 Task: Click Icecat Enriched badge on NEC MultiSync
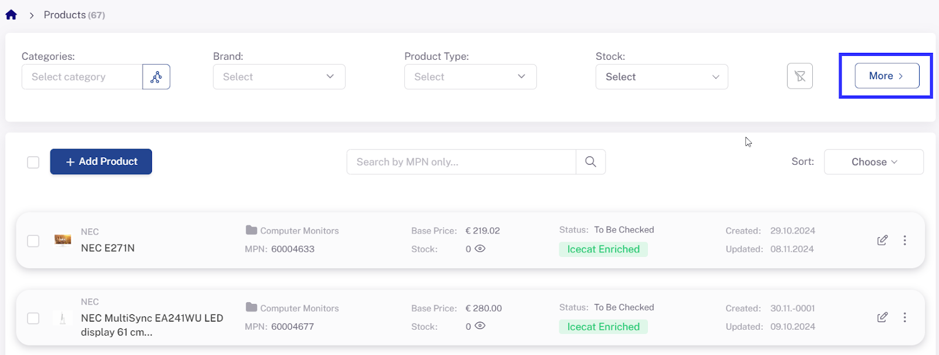[603, 327]
